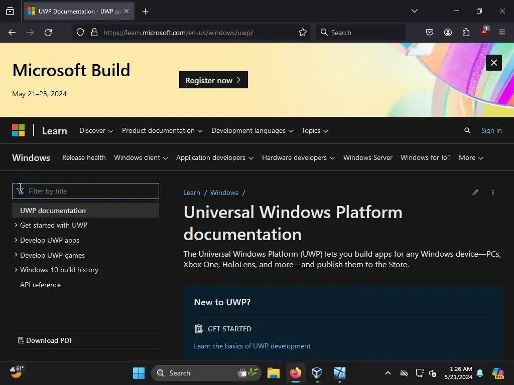Open a new browser tab
This screenshot has height=385, width=514.
point(145,11)
